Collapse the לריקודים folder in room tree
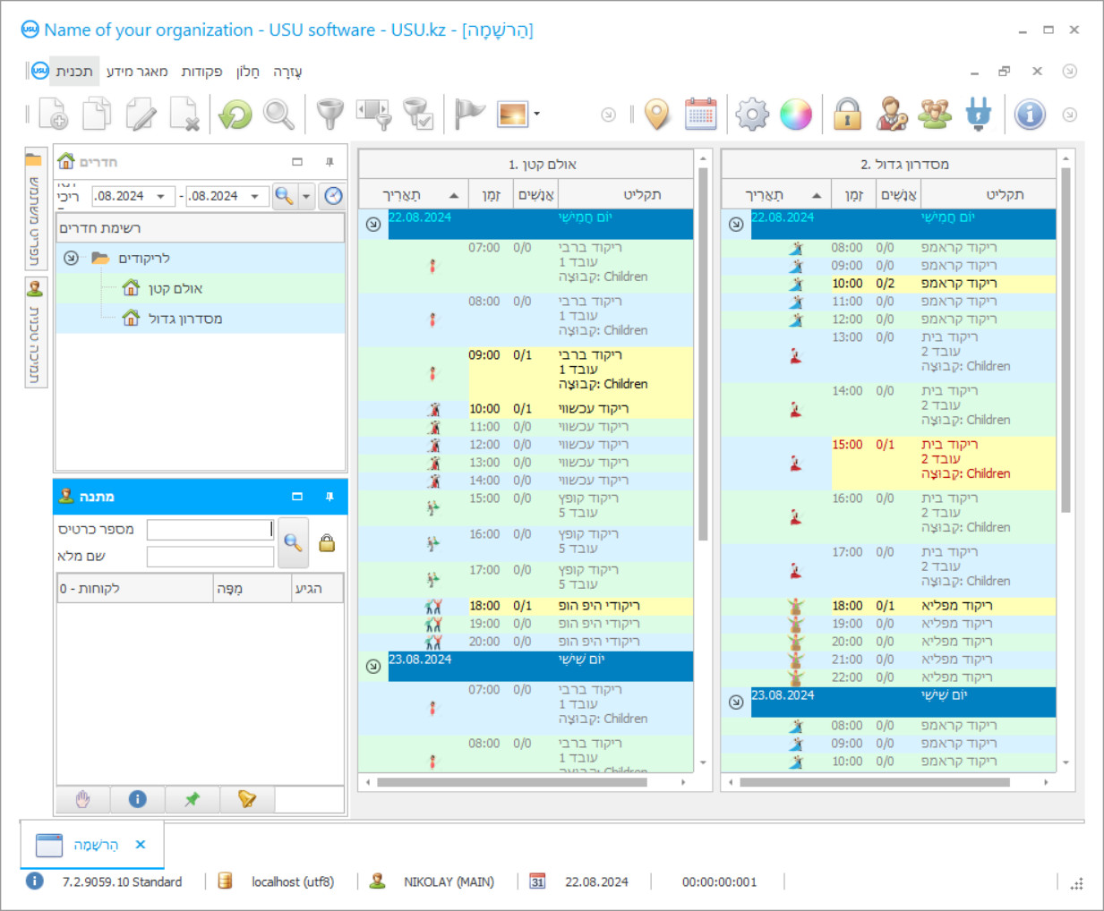1104x911 pixels. point(72,258)
